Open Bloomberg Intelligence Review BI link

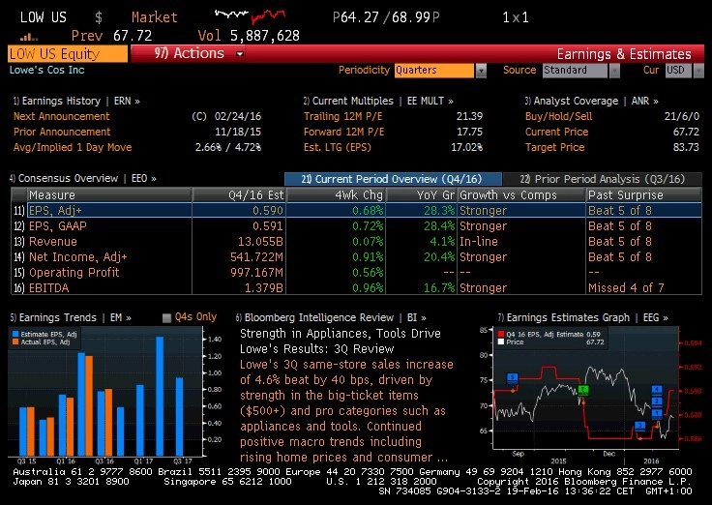coord(331,317)
